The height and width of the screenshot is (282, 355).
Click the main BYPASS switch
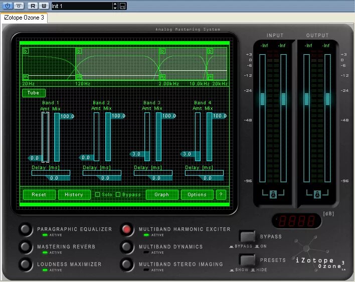[247, 236]
